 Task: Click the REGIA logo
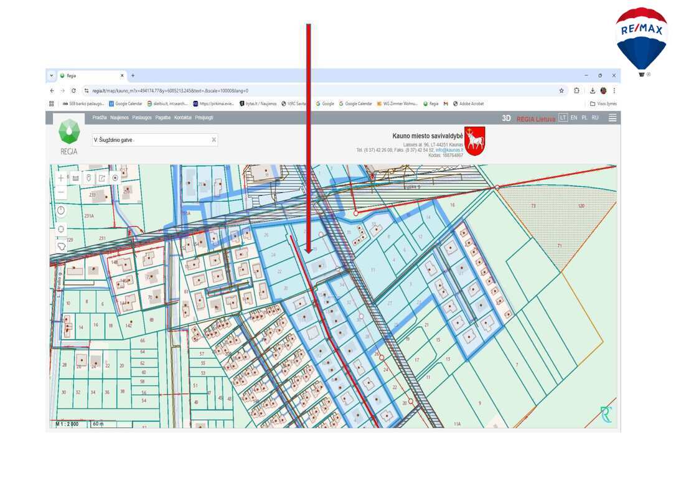point(69,136)
